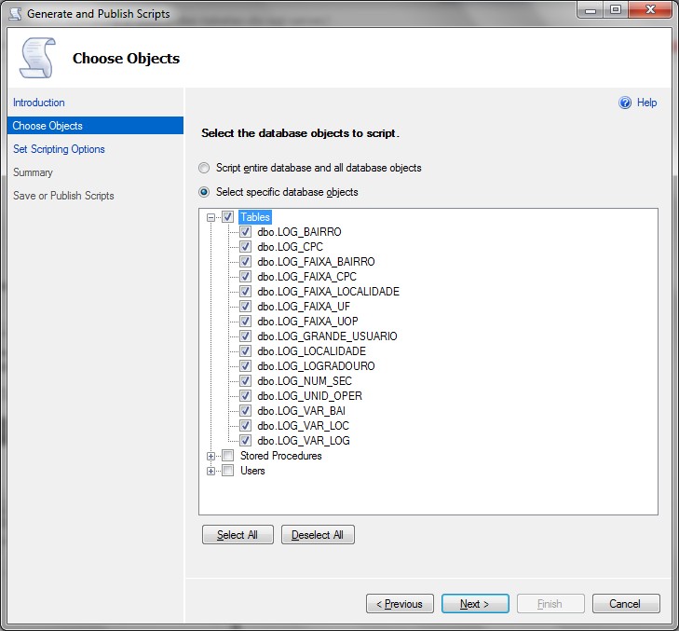The image size is (679, 631).
Task: Uncheck dbo.LOG_CPC checkbox
Action: (245, 247)
